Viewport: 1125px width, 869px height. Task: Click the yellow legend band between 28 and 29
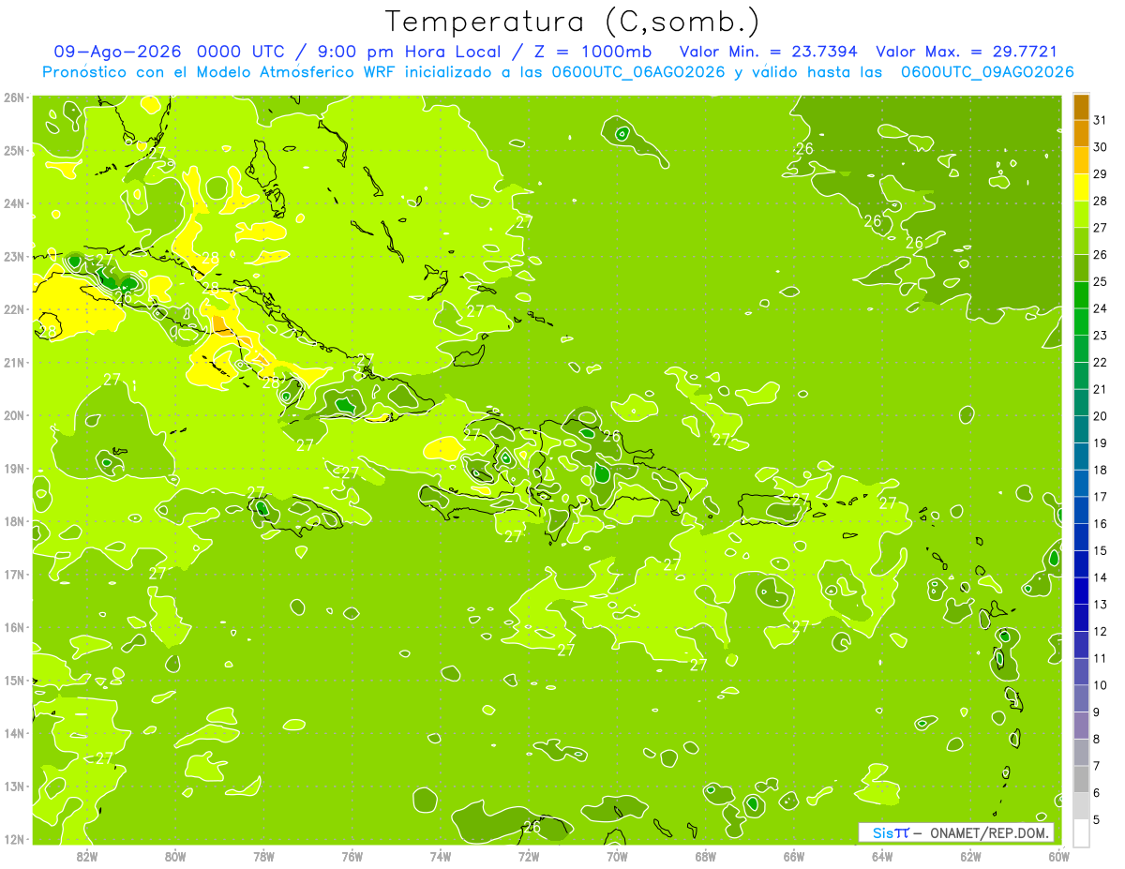click(x=1081, y=187)
